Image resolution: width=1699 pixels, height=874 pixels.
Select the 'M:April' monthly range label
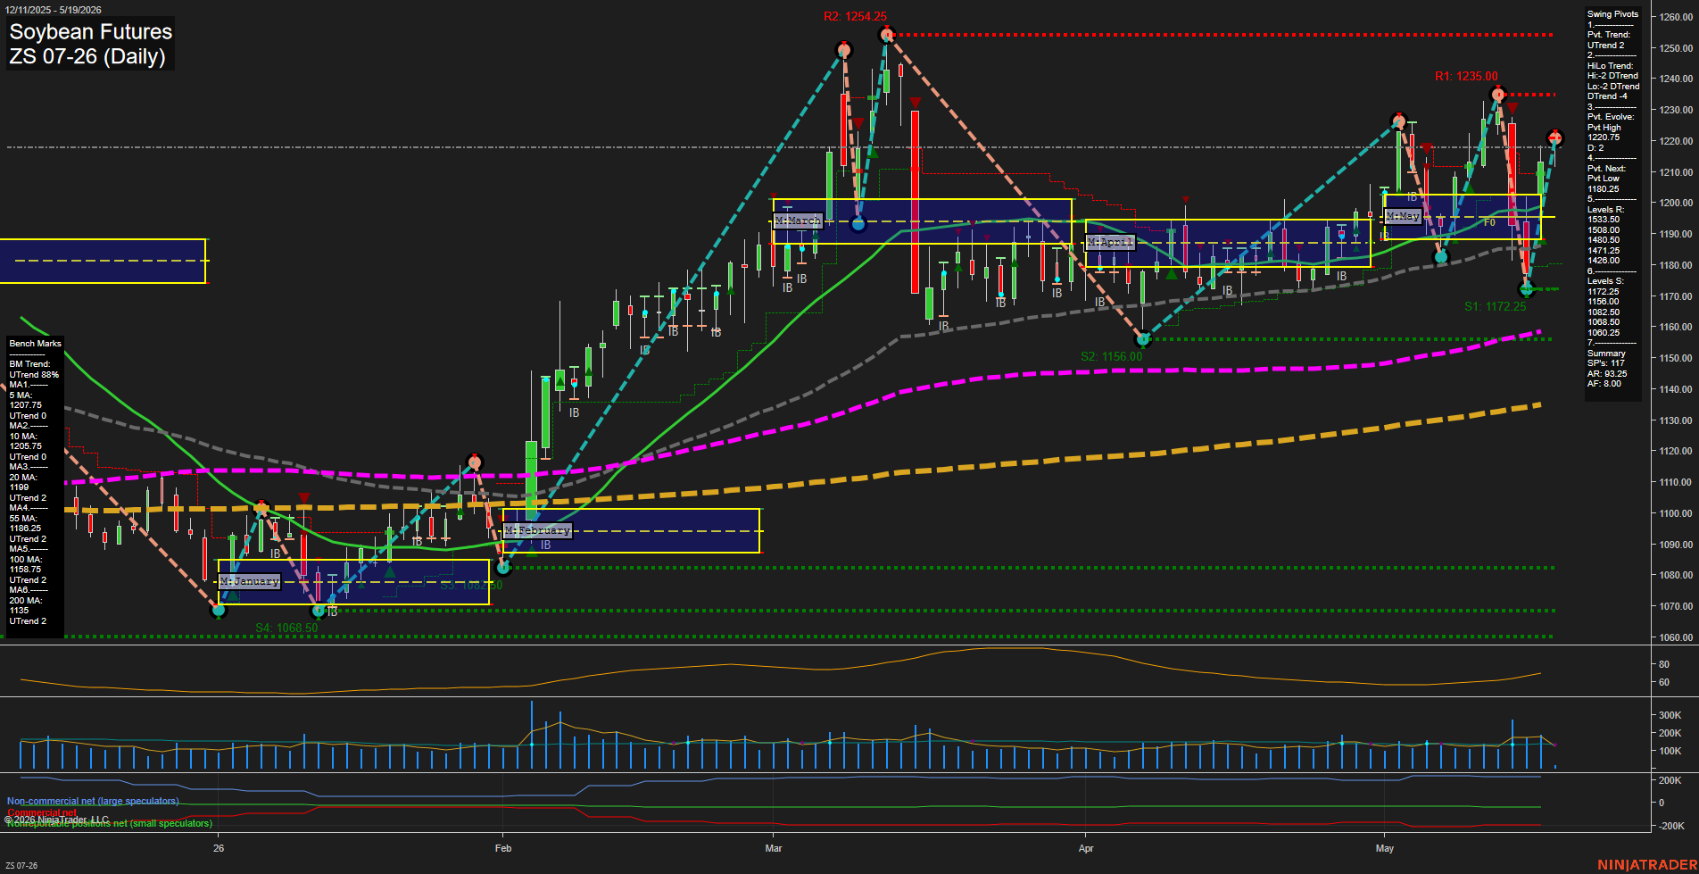pyautogui.click(x=1110, y=242)
